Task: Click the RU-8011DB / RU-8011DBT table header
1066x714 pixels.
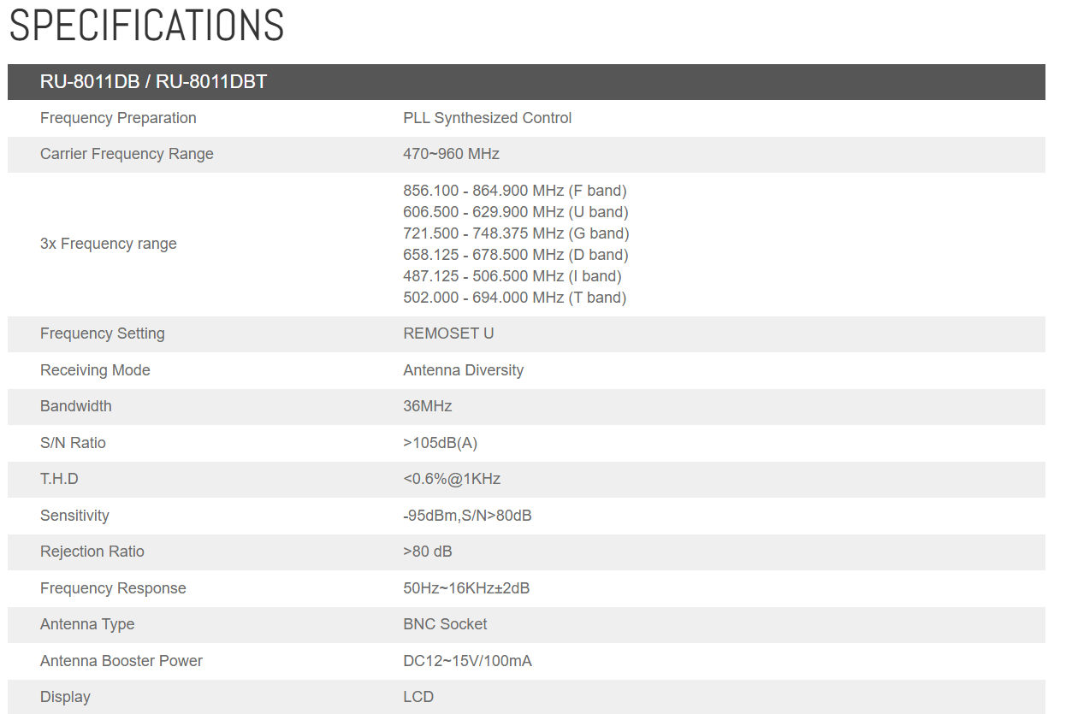Action: 153,82
